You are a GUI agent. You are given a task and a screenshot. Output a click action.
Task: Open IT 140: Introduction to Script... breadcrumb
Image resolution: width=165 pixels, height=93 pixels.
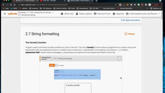tap(40, 12)
